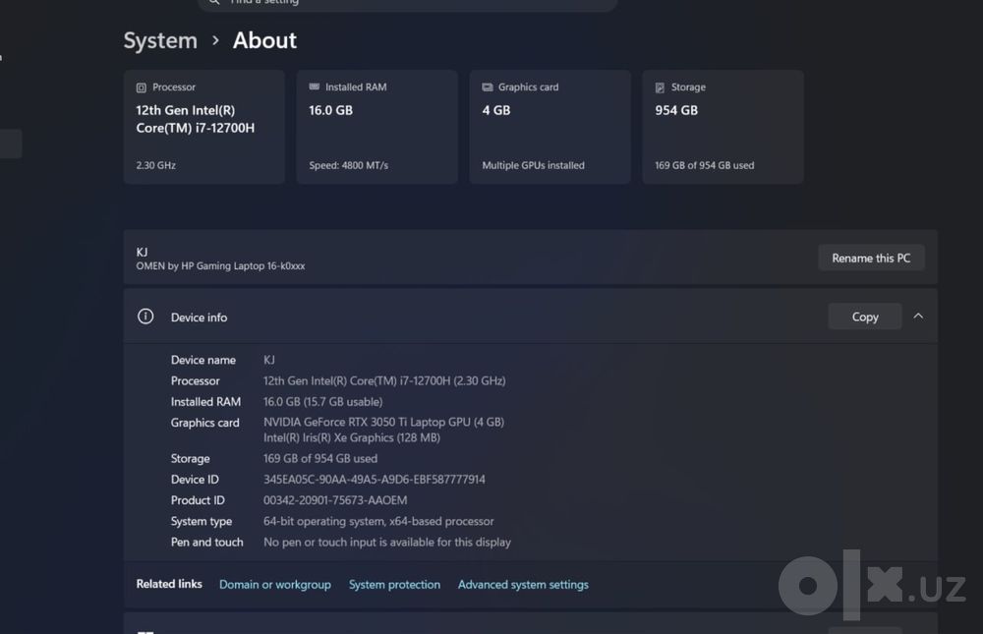Click 'Multiple GPUs installed' text

tap(533, 165)
